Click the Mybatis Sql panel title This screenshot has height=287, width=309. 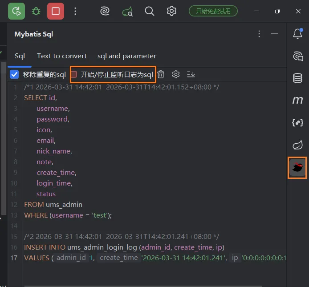(x=34, y=34)
